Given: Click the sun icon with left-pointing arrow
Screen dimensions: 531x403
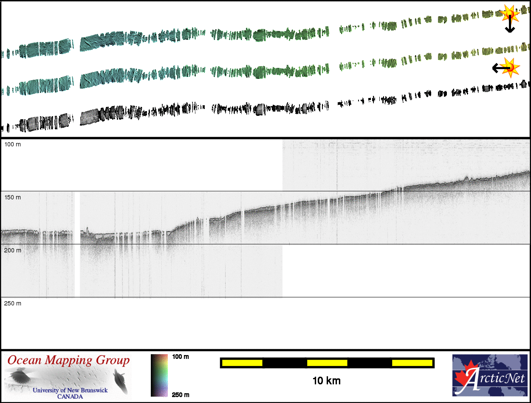Looking at the screenshot, I should coord(511,67).
